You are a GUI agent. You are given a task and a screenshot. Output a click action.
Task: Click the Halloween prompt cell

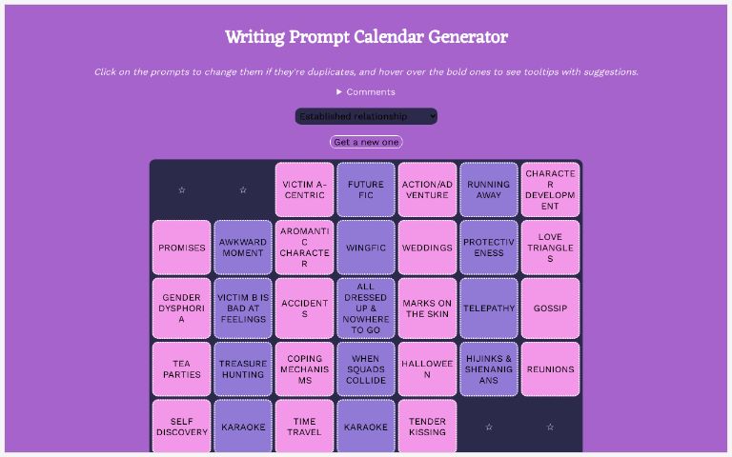tap(427, 369)
